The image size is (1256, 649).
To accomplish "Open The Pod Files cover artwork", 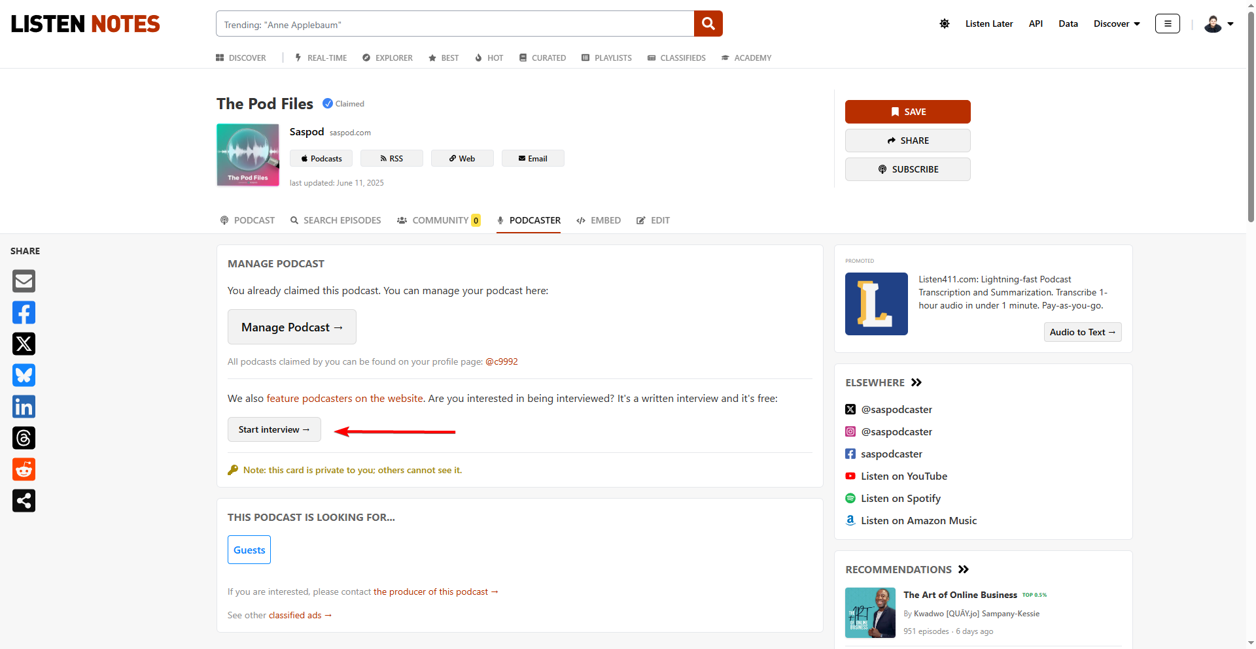I will point(248,155).
